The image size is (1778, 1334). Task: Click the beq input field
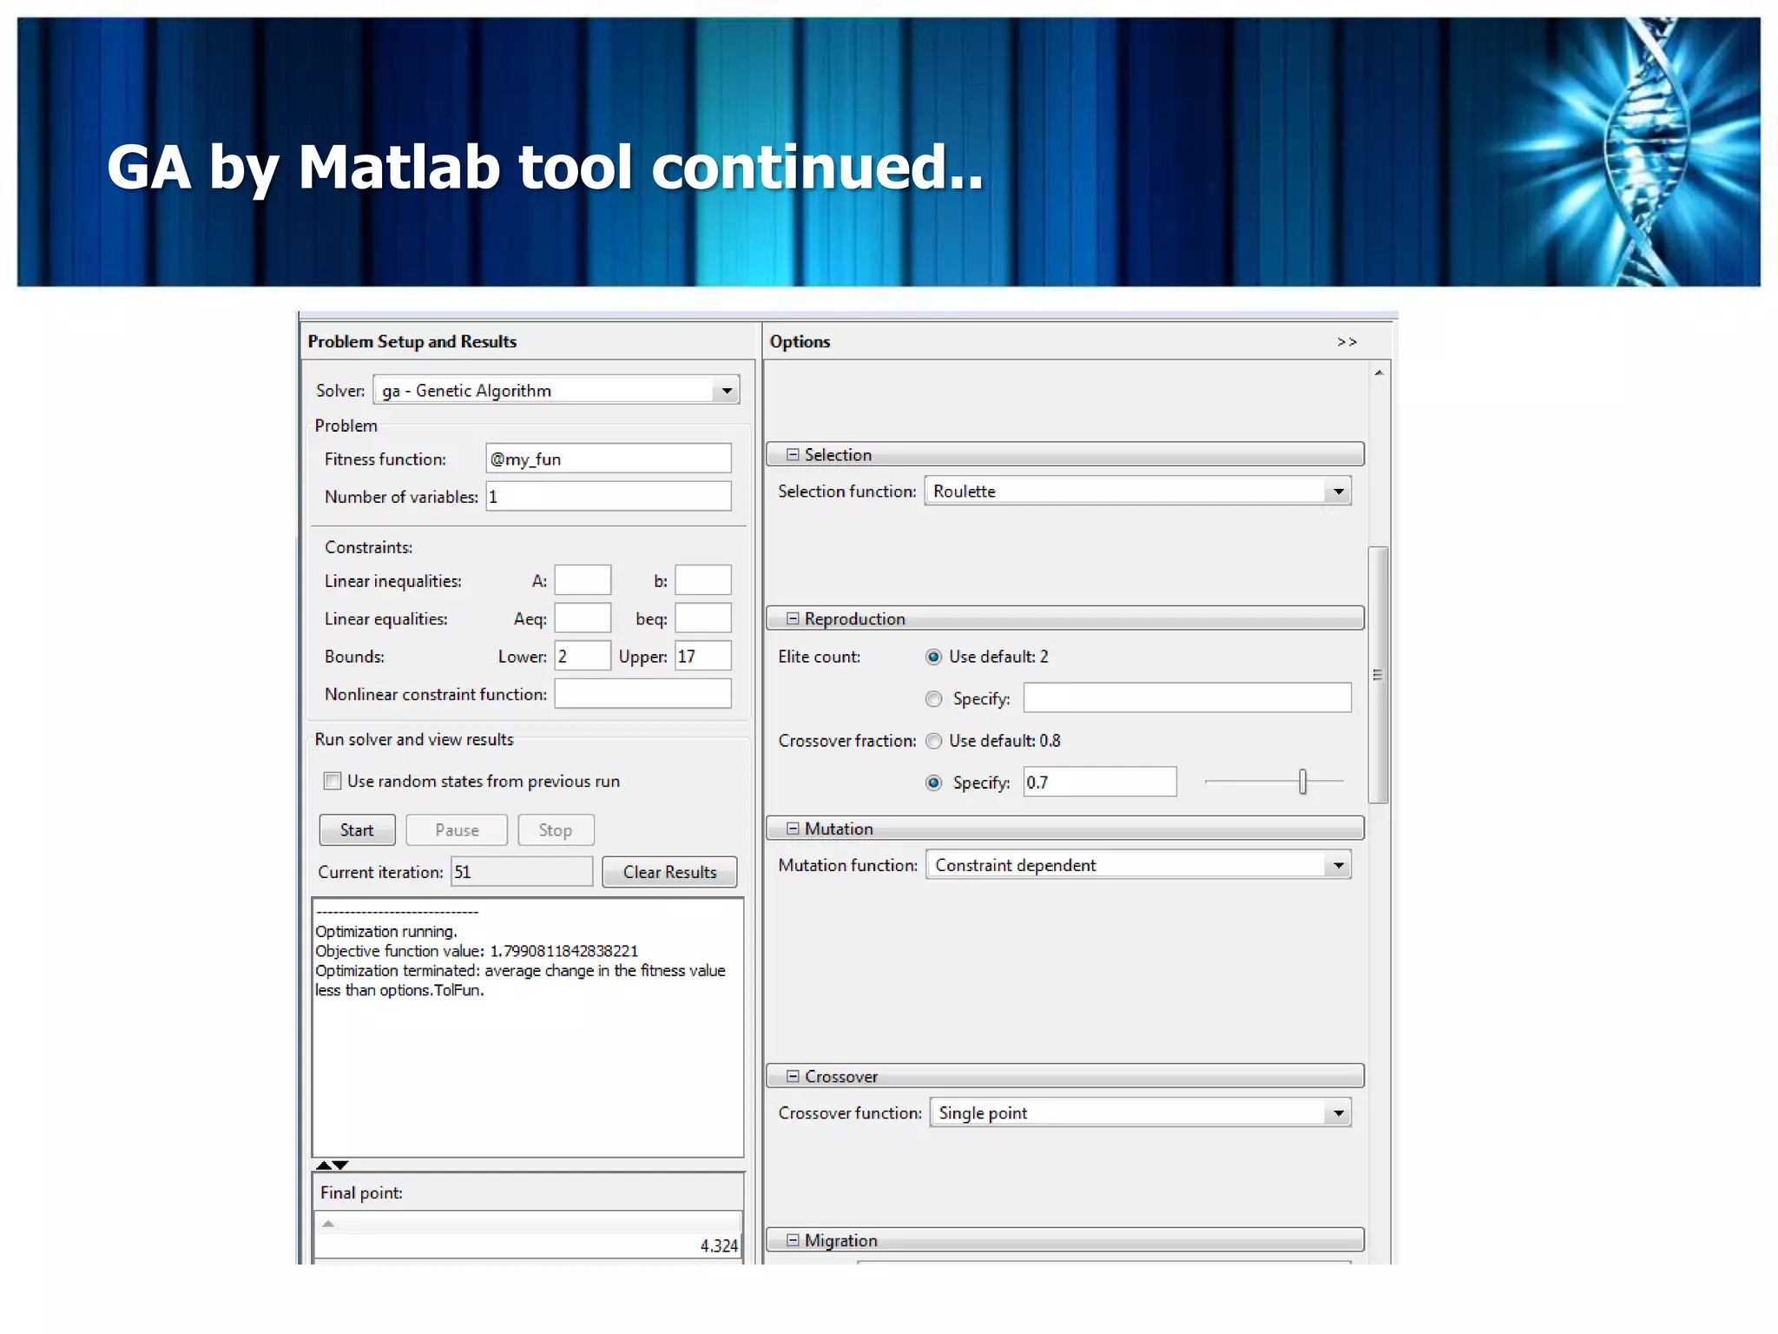tap(703, 618)
